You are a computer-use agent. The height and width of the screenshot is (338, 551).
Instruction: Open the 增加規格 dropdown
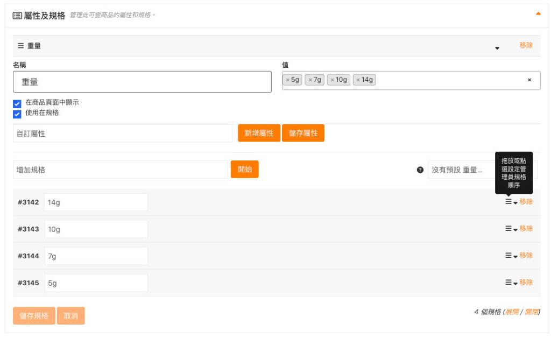(121, 170)
